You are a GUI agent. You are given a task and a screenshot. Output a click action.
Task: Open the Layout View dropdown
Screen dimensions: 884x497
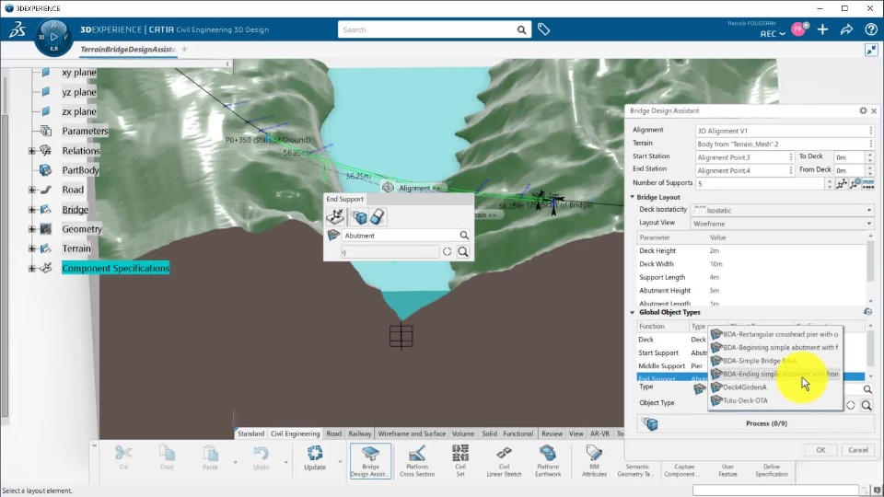point(782,224)
